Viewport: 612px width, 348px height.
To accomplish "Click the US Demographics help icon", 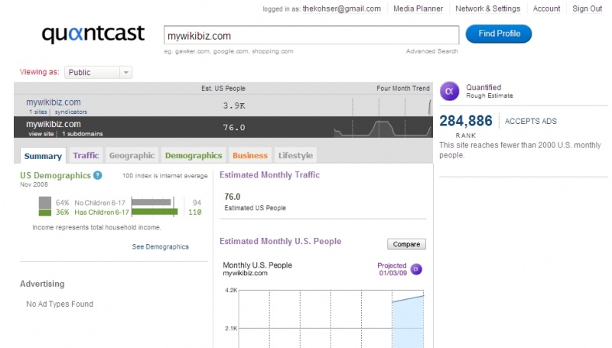I will [98, 175].
